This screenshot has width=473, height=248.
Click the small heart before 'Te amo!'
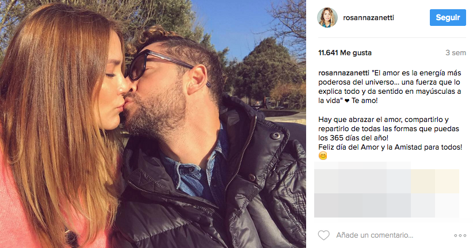pyautogui.click(x=347, y=101)
